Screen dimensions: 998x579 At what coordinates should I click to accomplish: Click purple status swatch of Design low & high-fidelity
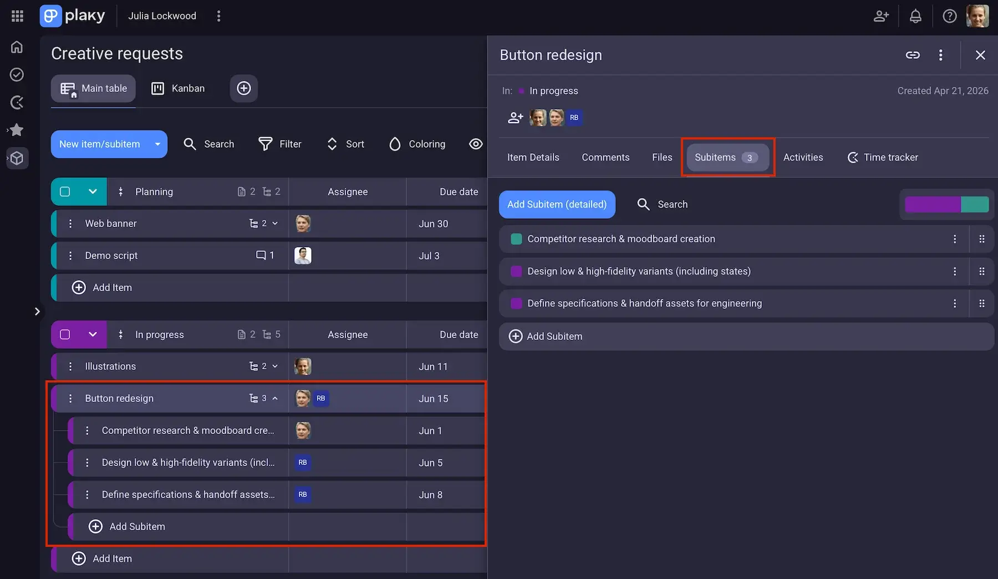point(516,271)
